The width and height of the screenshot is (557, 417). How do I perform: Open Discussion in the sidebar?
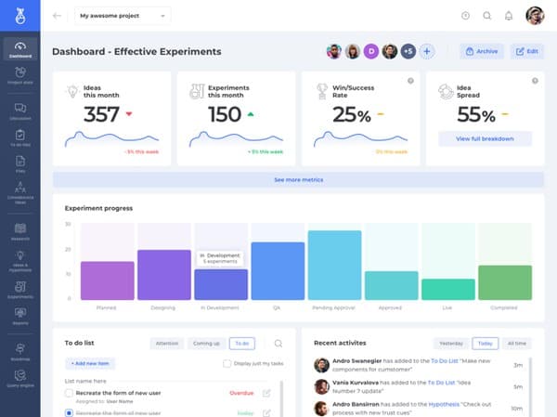(x=19, y=111)
